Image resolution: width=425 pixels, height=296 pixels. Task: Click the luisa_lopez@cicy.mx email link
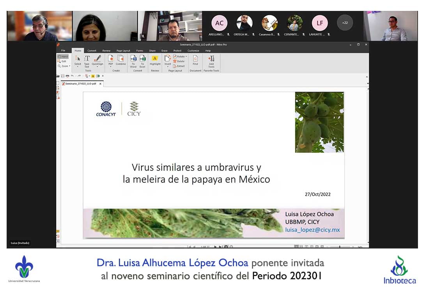pos(312,230)
